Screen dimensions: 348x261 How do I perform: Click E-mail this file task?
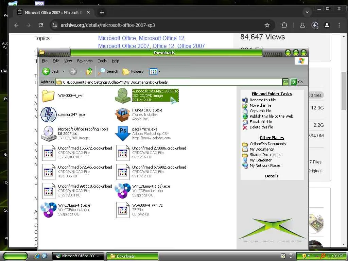point(261,122)
